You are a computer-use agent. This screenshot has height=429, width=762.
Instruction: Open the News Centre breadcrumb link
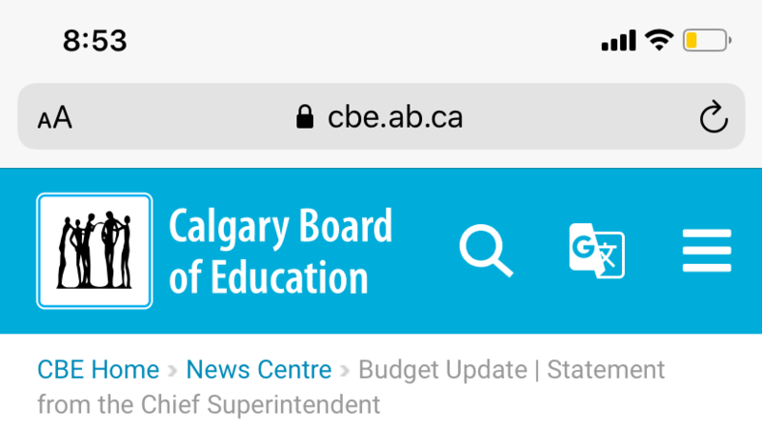click(259, 369)
